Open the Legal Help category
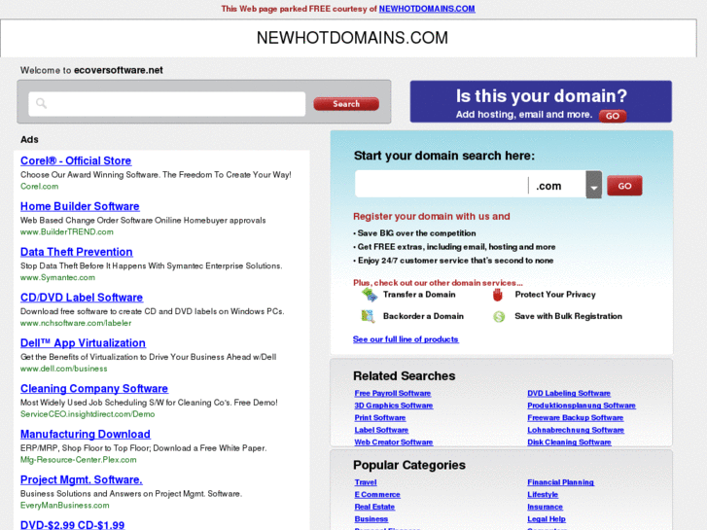The height and width of the screenshot is (530, 707). pos(547,518)
